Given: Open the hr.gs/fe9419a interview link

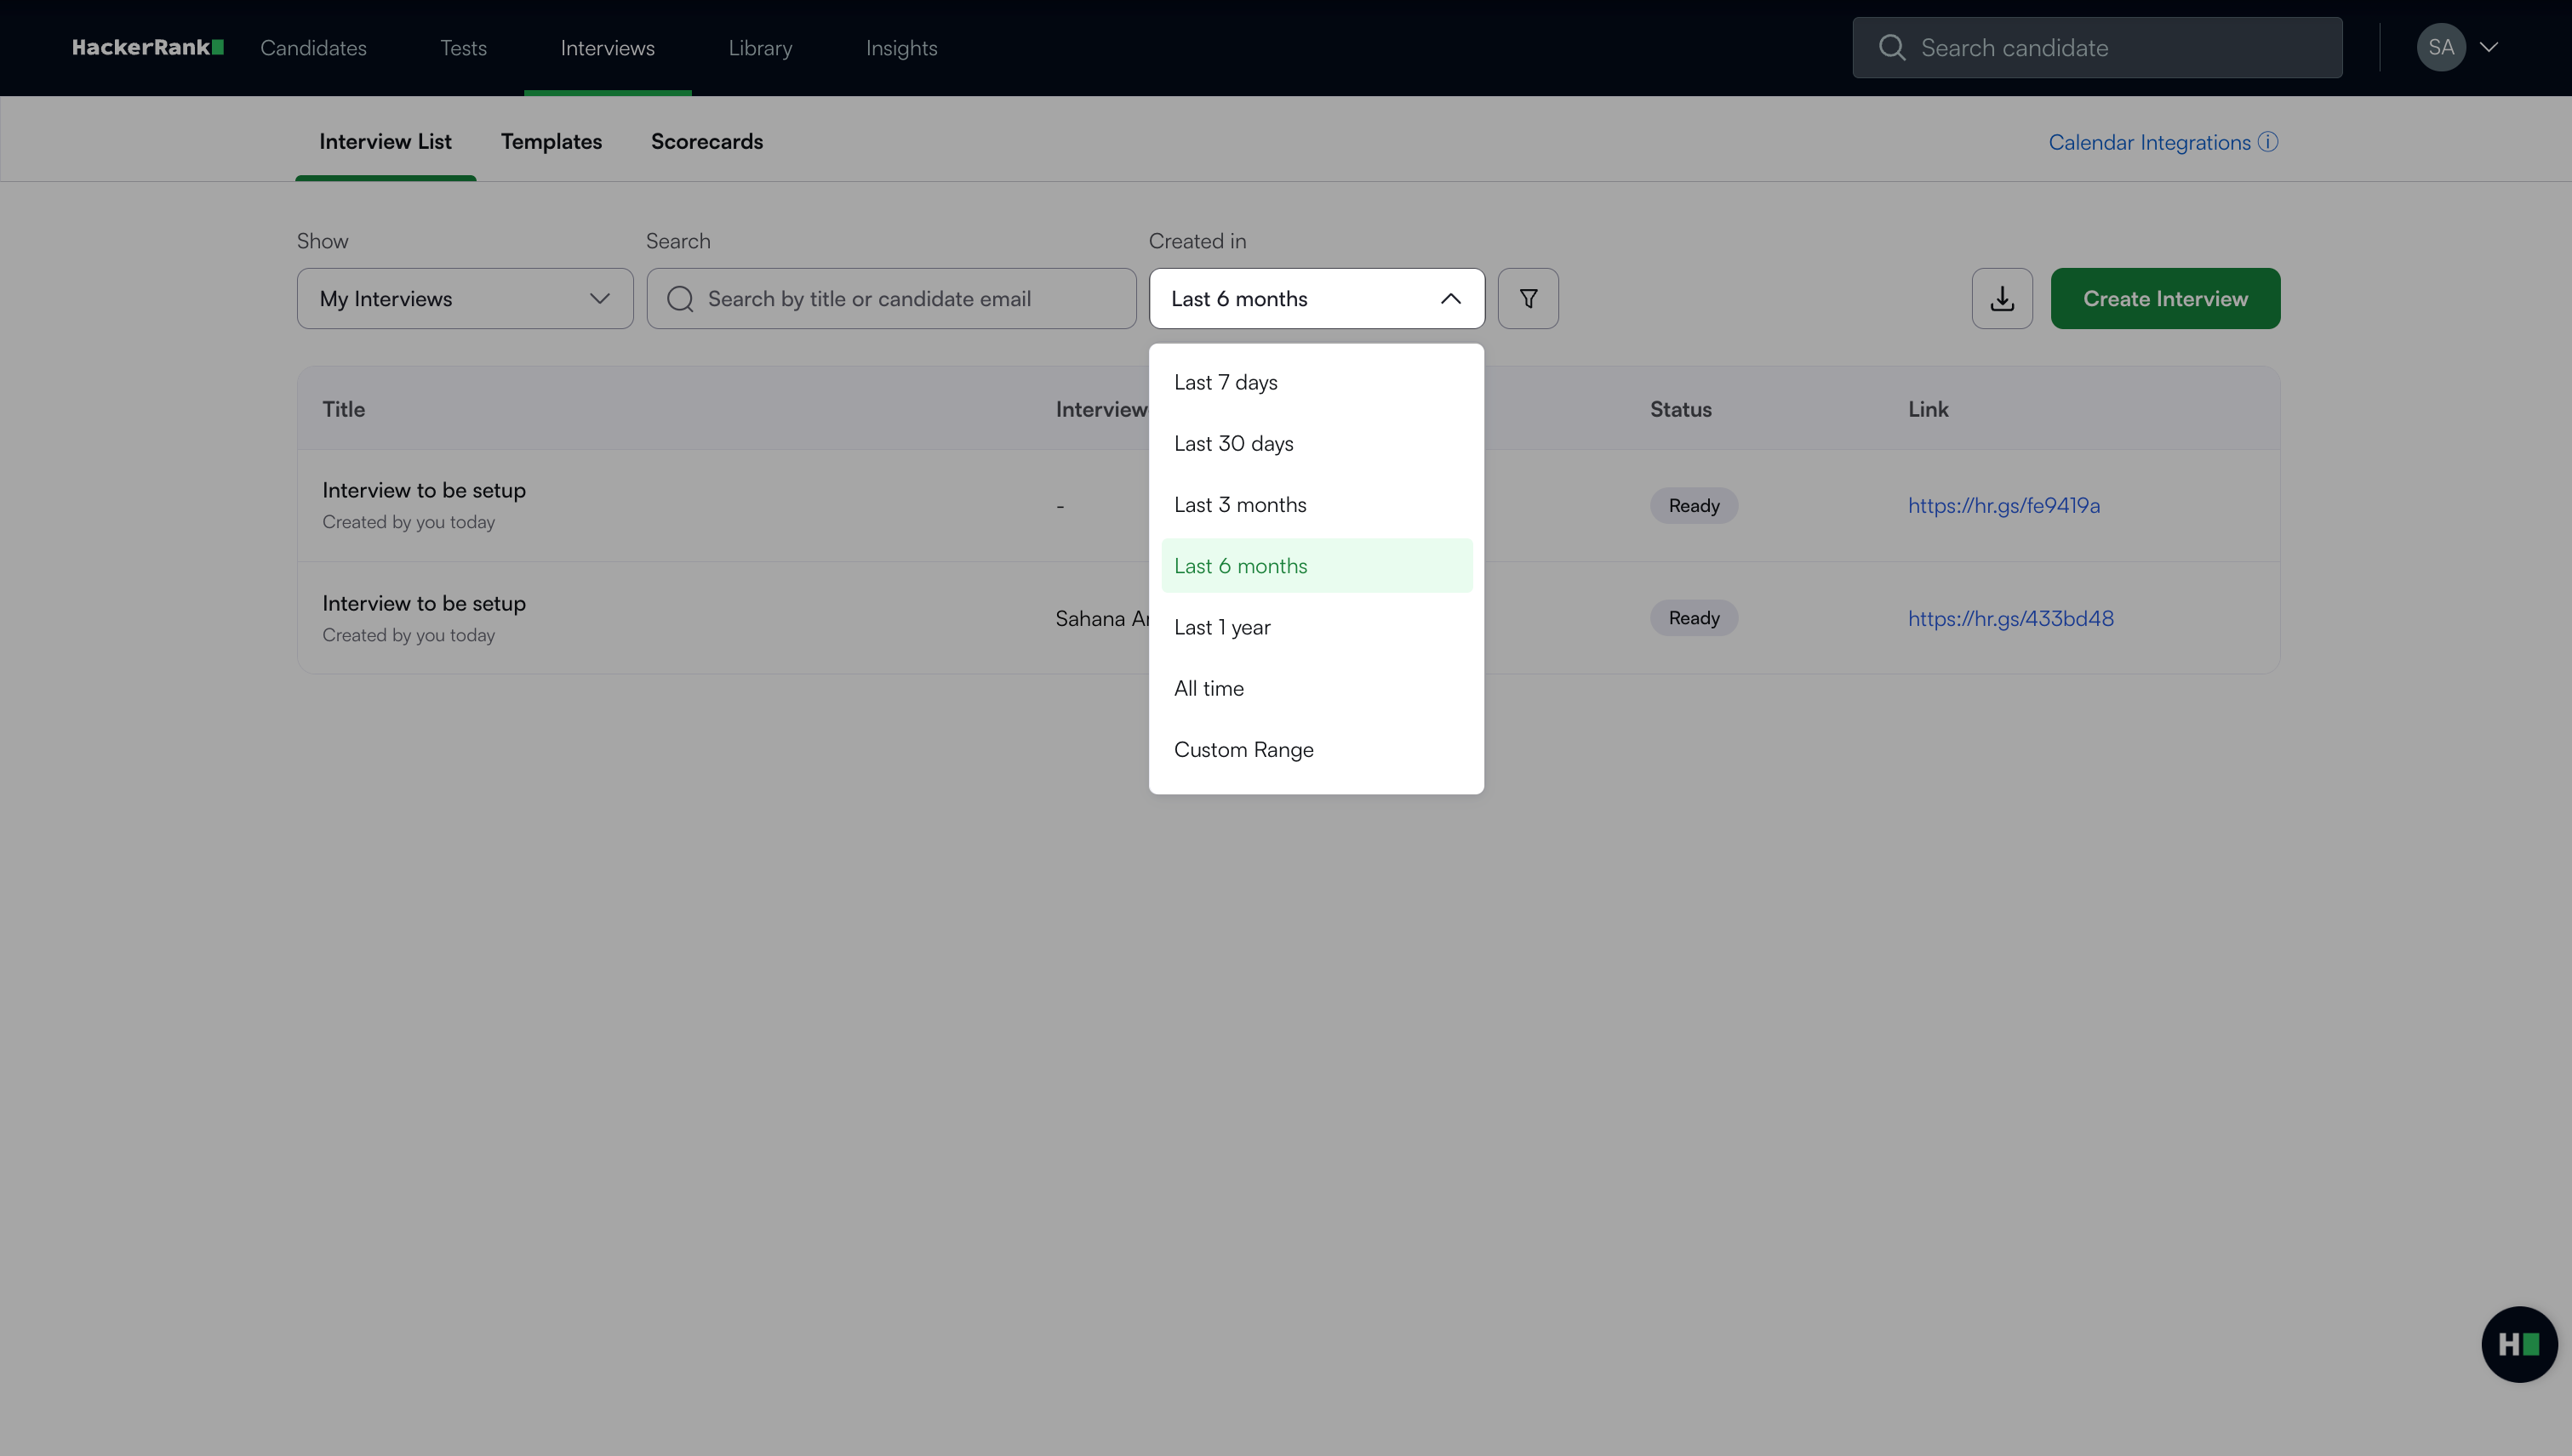Looking at the screenshot, I should pyautogui.click(x=2003, y=505).
